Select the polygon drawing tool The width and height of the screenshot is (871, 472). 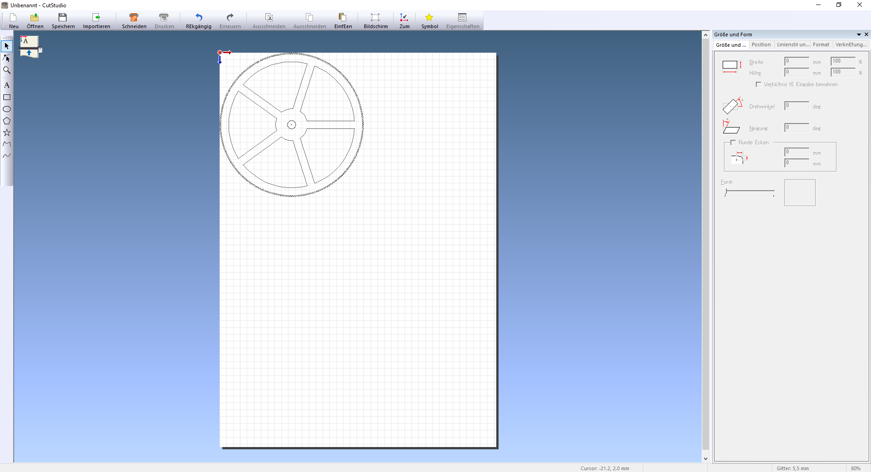7,121
